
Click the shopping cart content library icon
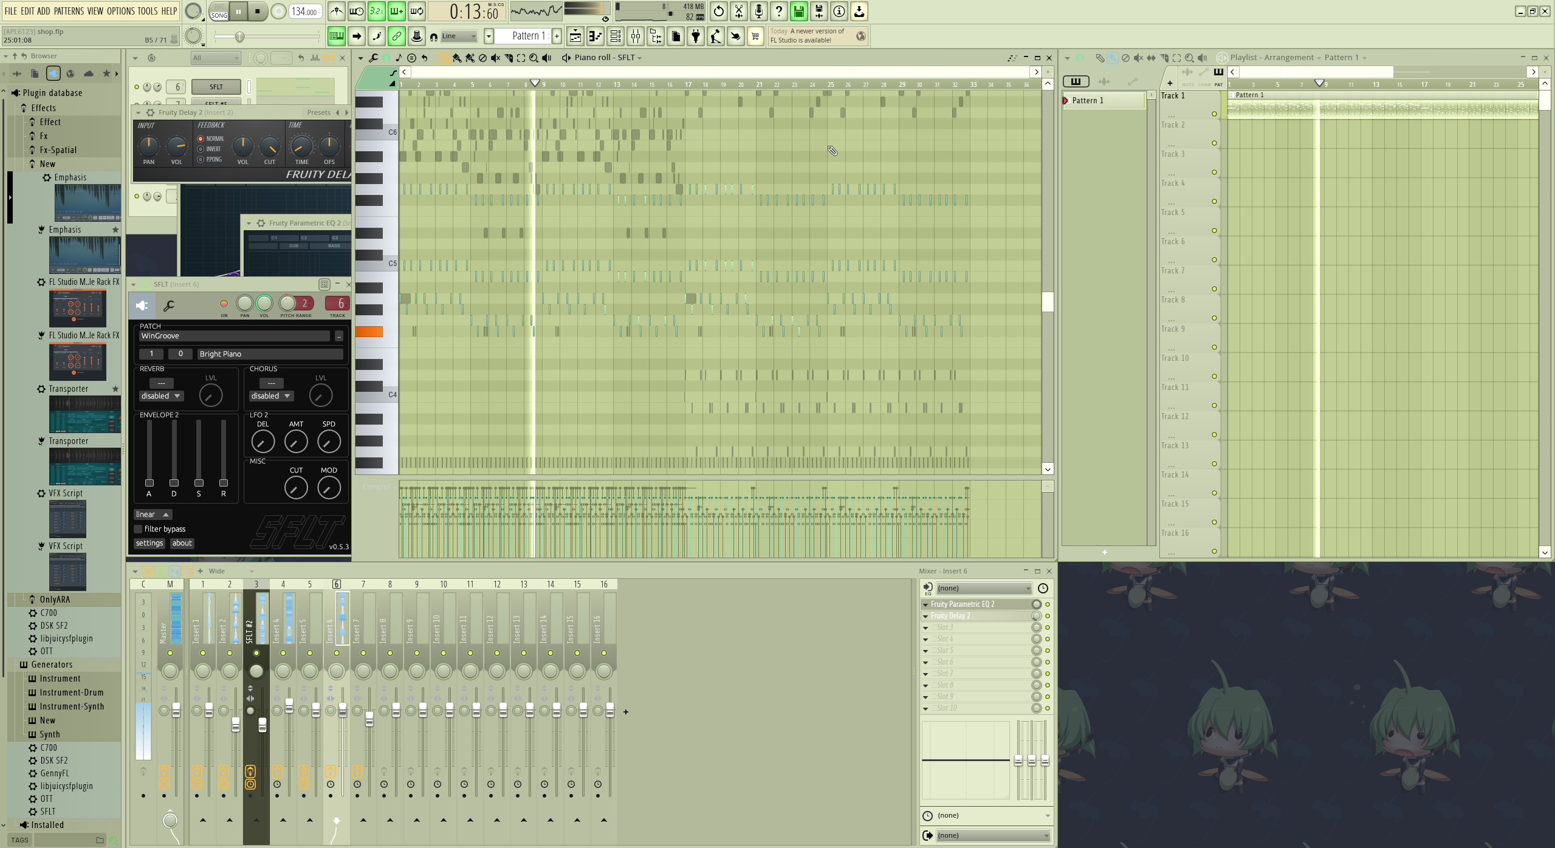pos(755,36)
